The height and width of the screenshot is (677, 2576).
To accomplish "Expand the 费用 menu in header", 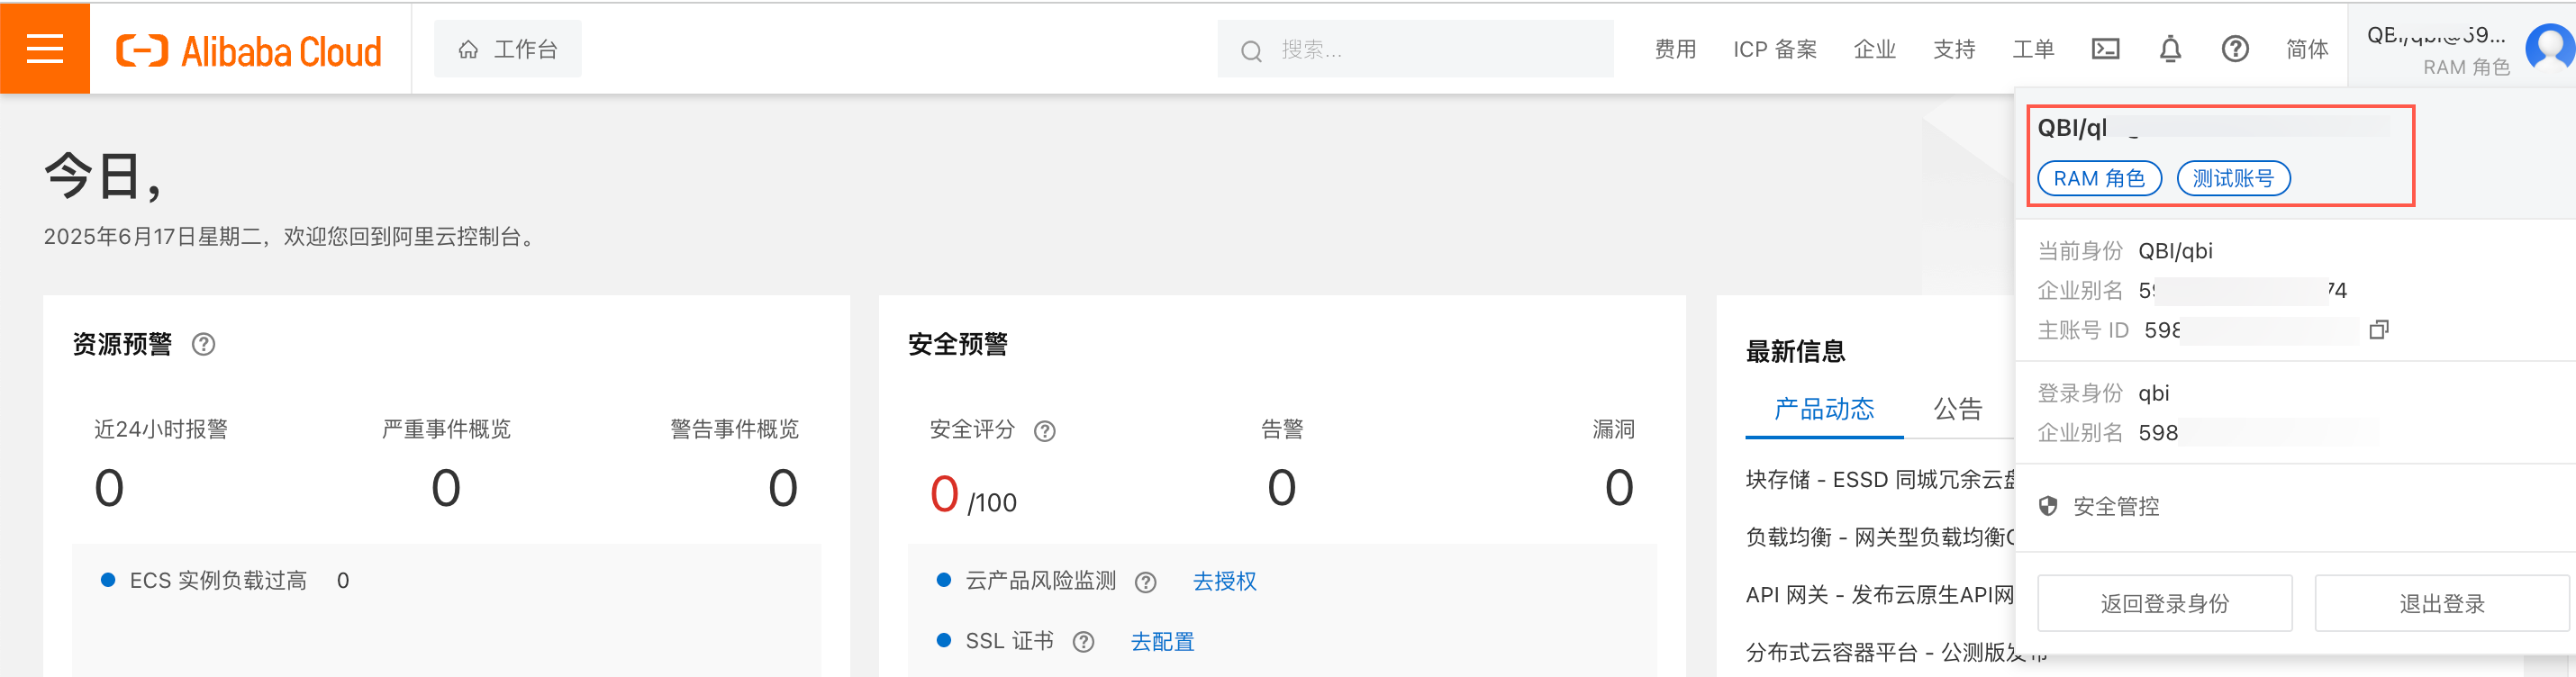I will (x=1674, y=49).
